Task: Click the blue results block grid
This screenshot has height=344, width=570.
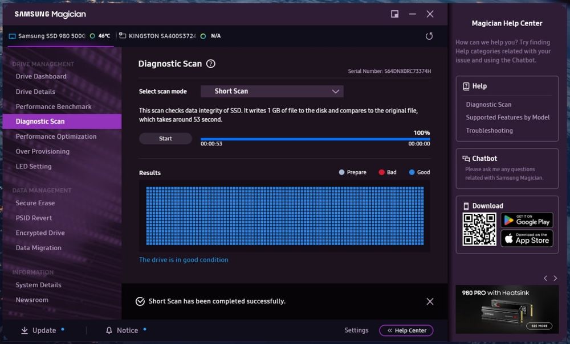Action: pos(284,216)
